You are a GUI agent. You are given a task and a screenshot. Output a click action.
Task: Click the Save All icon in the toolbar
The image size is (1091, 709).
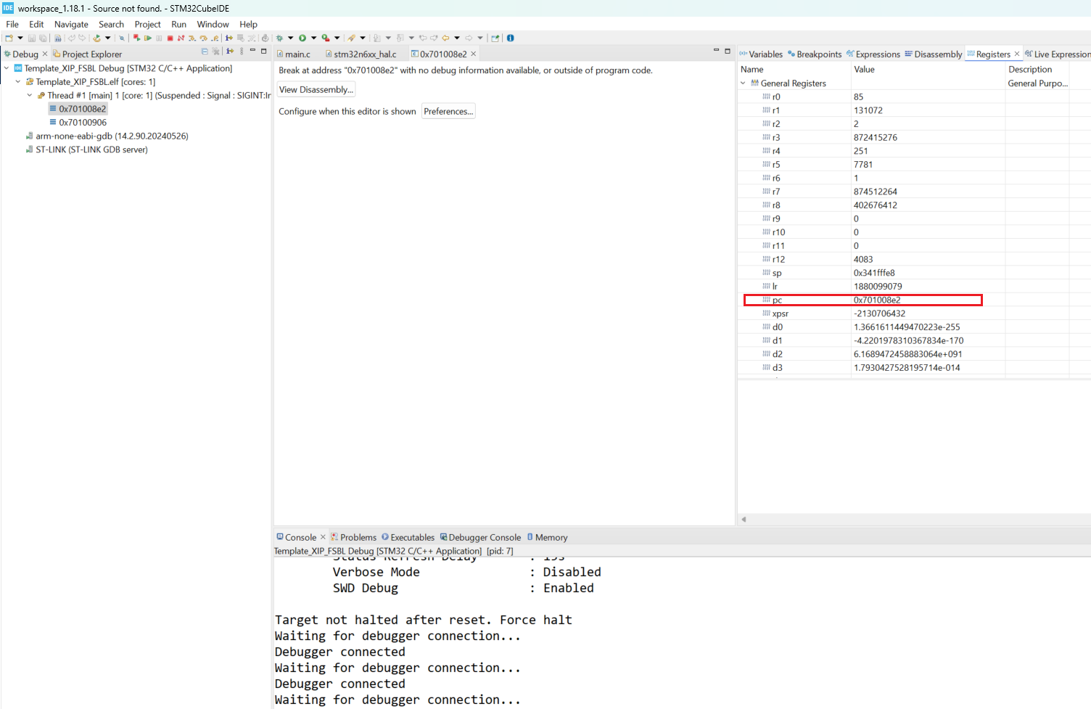[43, 38]
